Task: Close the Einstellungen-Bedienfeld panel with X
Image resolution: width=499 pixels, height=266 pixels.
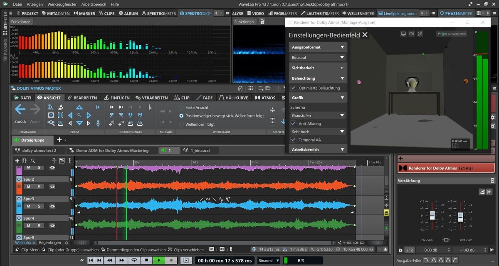Action: pyautogui.click(x=365, y=35)
